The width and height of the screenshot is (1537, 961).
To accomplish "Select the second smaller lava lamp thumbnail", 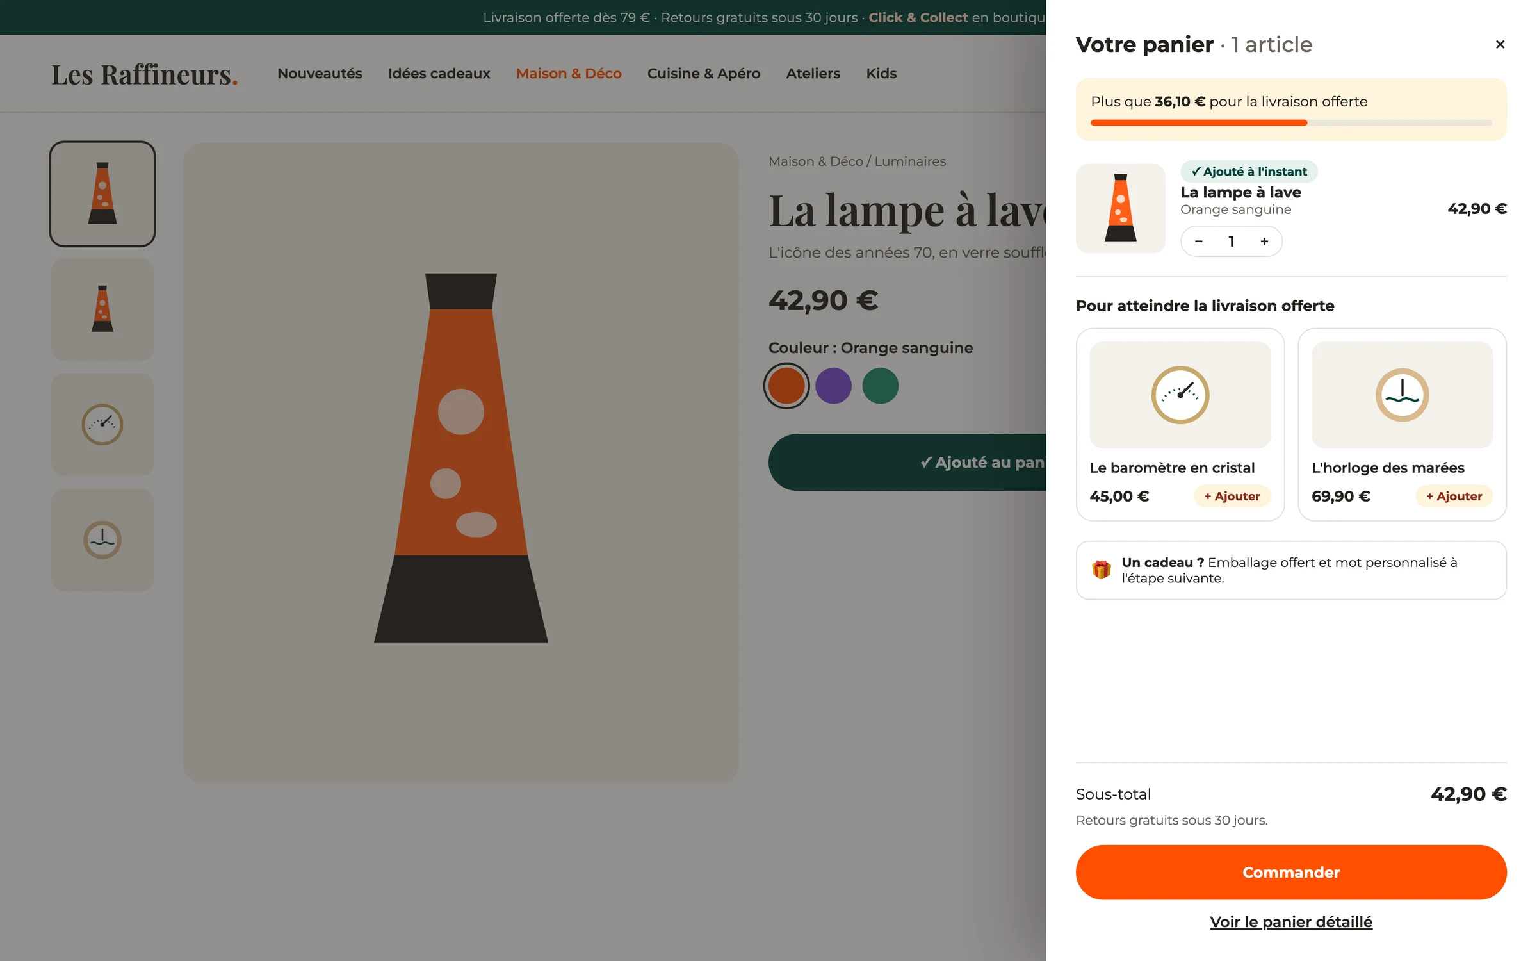I will (102, 309).
